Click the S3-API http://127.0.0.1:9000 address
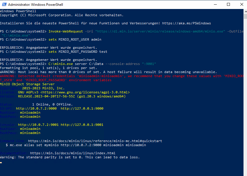This screenshot has height=176, width=247. click(82, 108)
